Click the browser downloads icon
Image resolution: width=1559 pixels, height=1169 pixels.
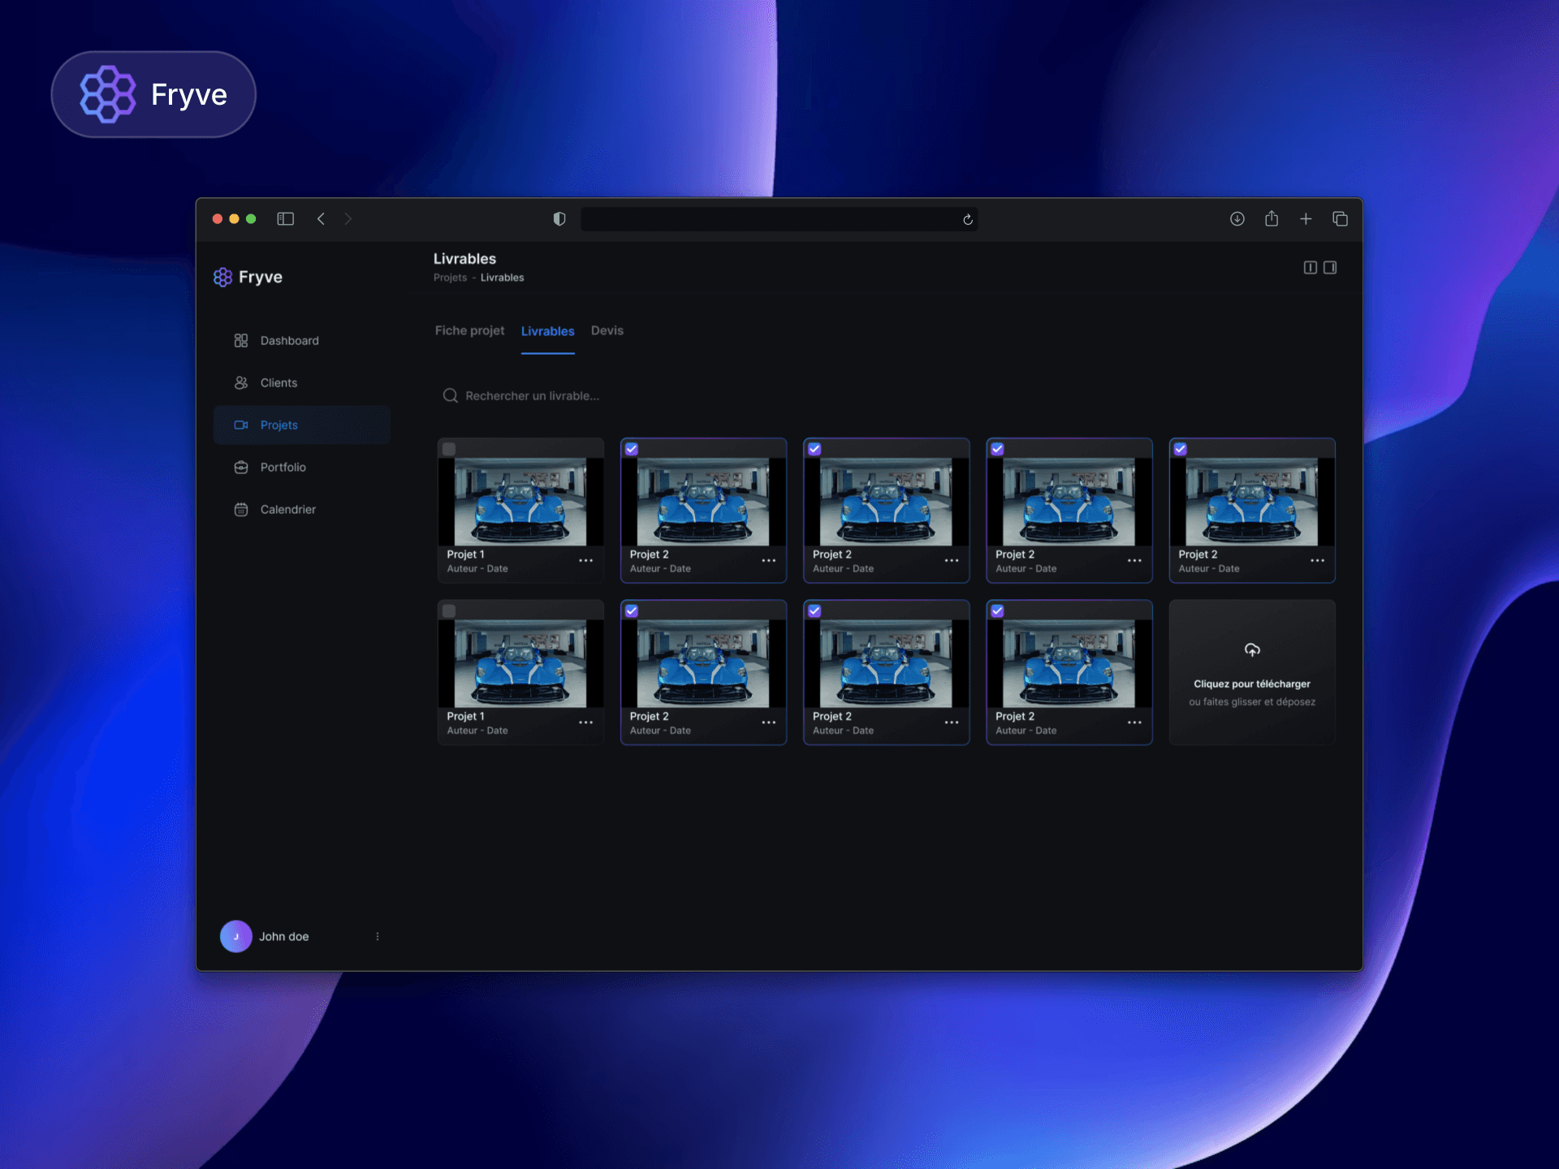click(1237, 219)
